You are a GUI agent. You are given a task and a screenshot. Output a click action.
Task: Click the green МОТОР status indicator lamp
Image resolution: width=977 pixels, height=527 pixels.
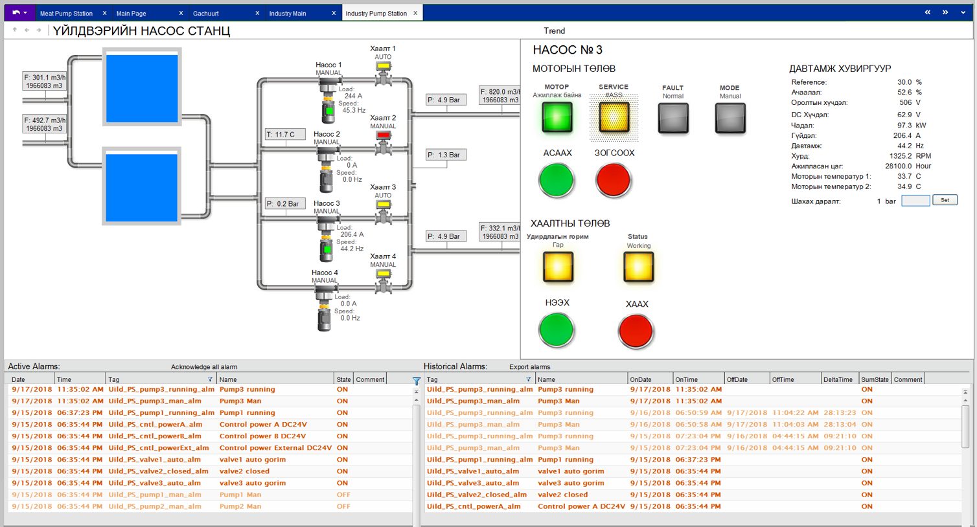[x=557, y=118]
